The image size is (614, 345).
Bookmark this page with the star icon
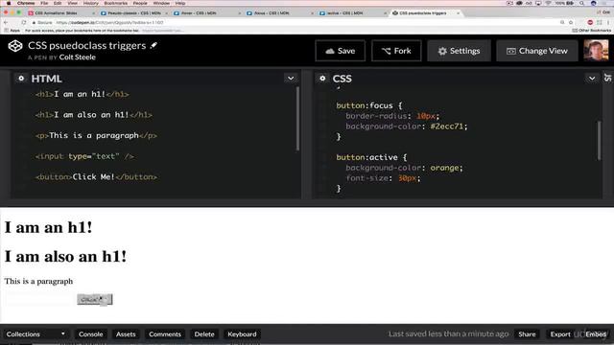571,22
